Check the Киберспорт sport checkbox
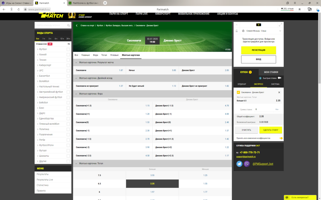321x200 pixels. click(68, 65)
